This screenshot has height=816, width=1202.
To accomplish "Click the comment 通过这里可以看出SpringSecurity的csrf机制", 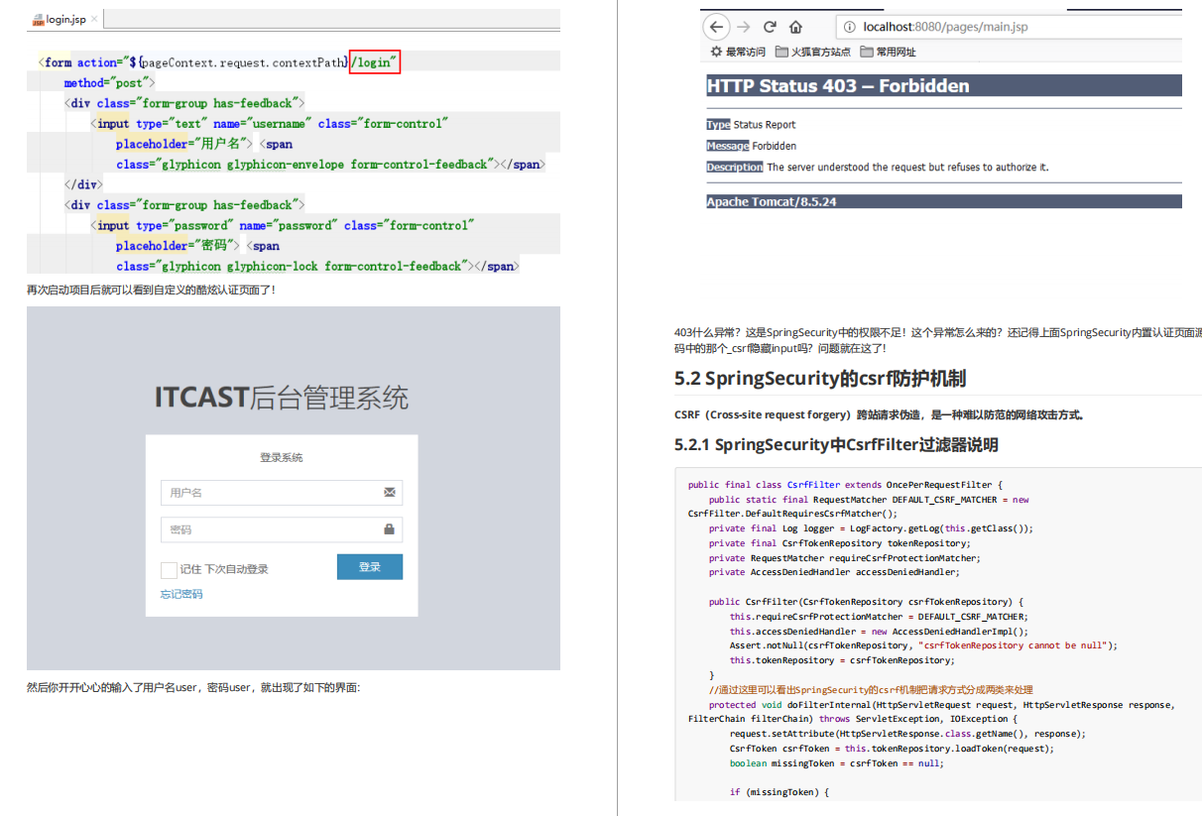I will click(871, 689).
